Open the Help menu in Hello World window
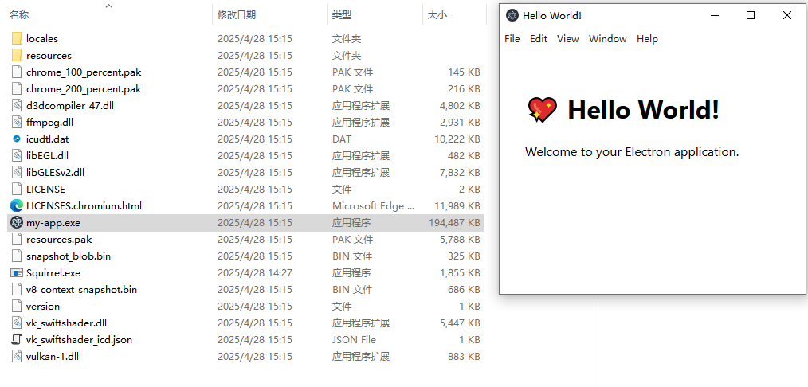 point(647,38)
